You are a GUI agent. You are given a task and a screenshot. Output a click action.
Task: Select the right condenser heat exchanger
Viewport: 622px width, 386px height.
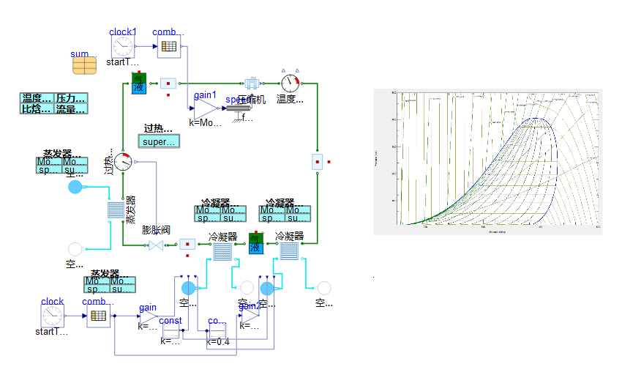pyautogui.click(x=288, y=251)
